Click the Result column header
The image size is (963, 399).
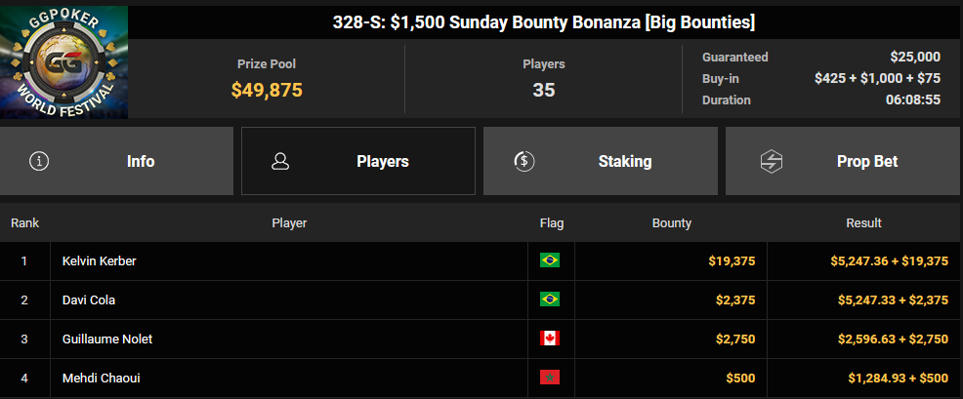863,222
